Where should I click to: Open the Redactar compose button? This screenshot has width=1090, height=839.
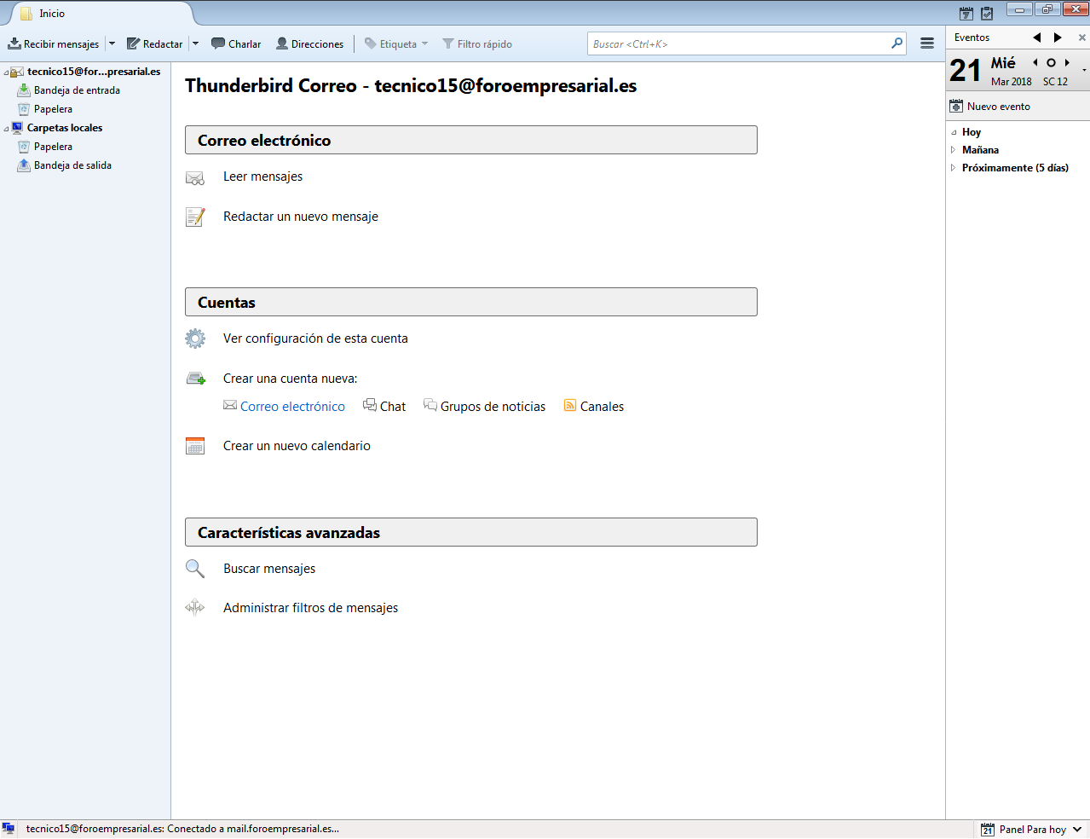[154, 43]
